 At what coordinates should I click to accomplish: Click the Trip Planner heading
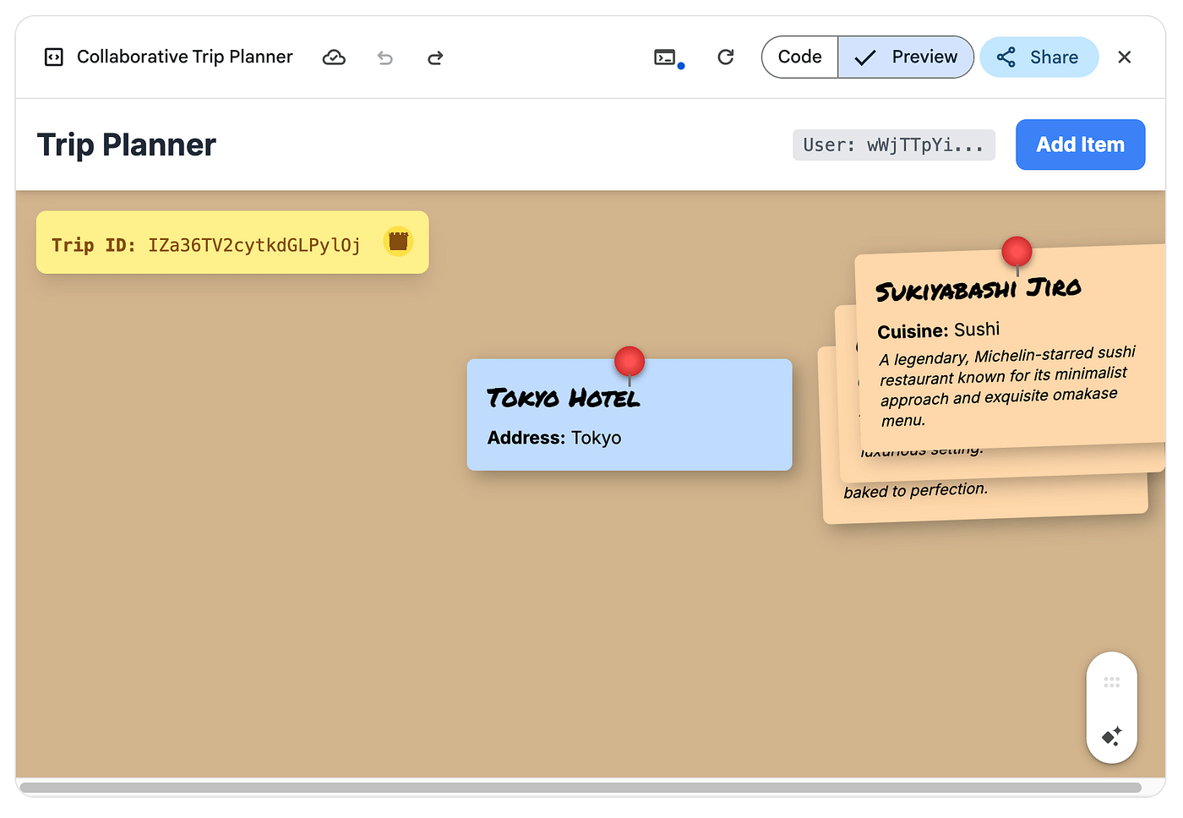point(127,145)
